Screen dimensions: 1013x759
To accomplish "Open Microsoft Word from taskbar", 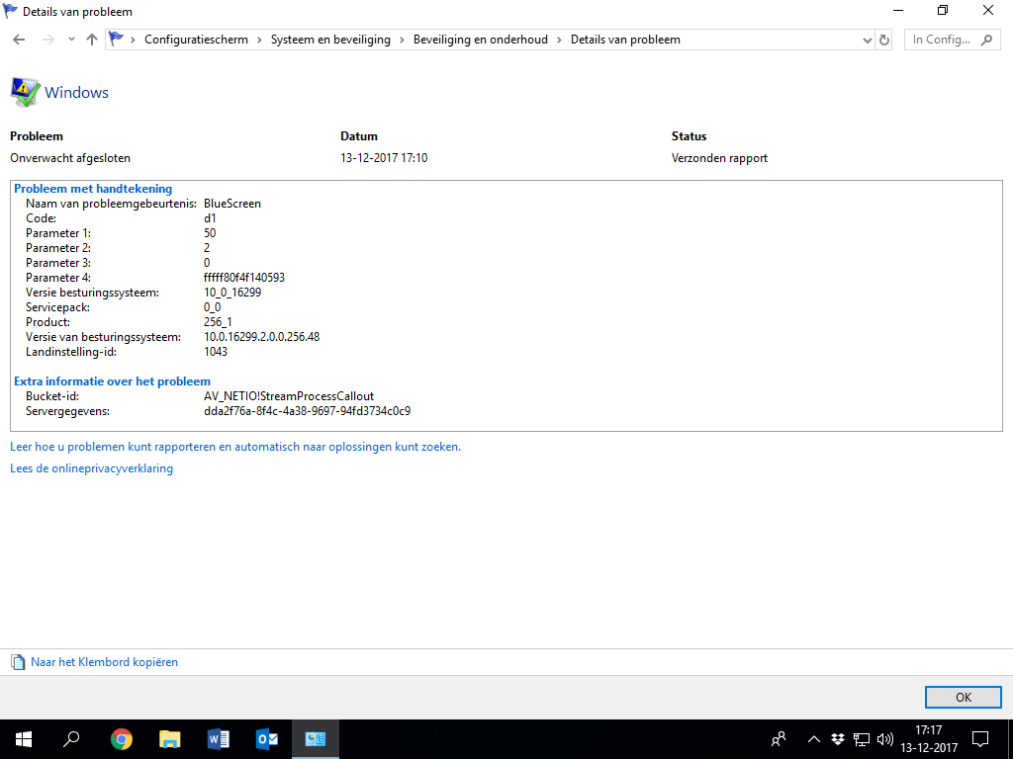I will point(219,739).
